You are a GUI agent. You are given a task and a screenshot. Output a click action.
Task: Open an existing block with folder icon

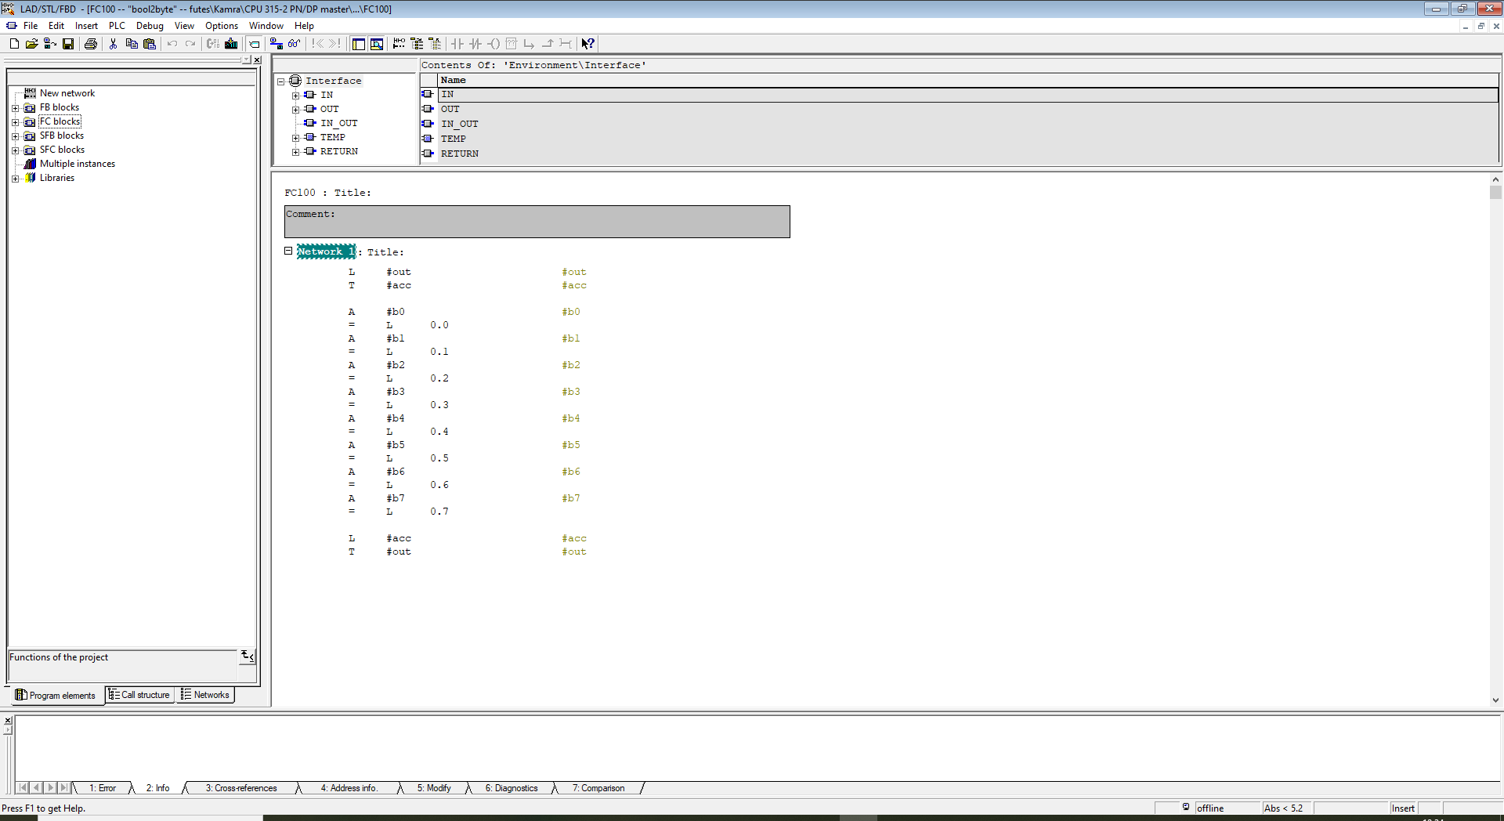tap(31, 44)
